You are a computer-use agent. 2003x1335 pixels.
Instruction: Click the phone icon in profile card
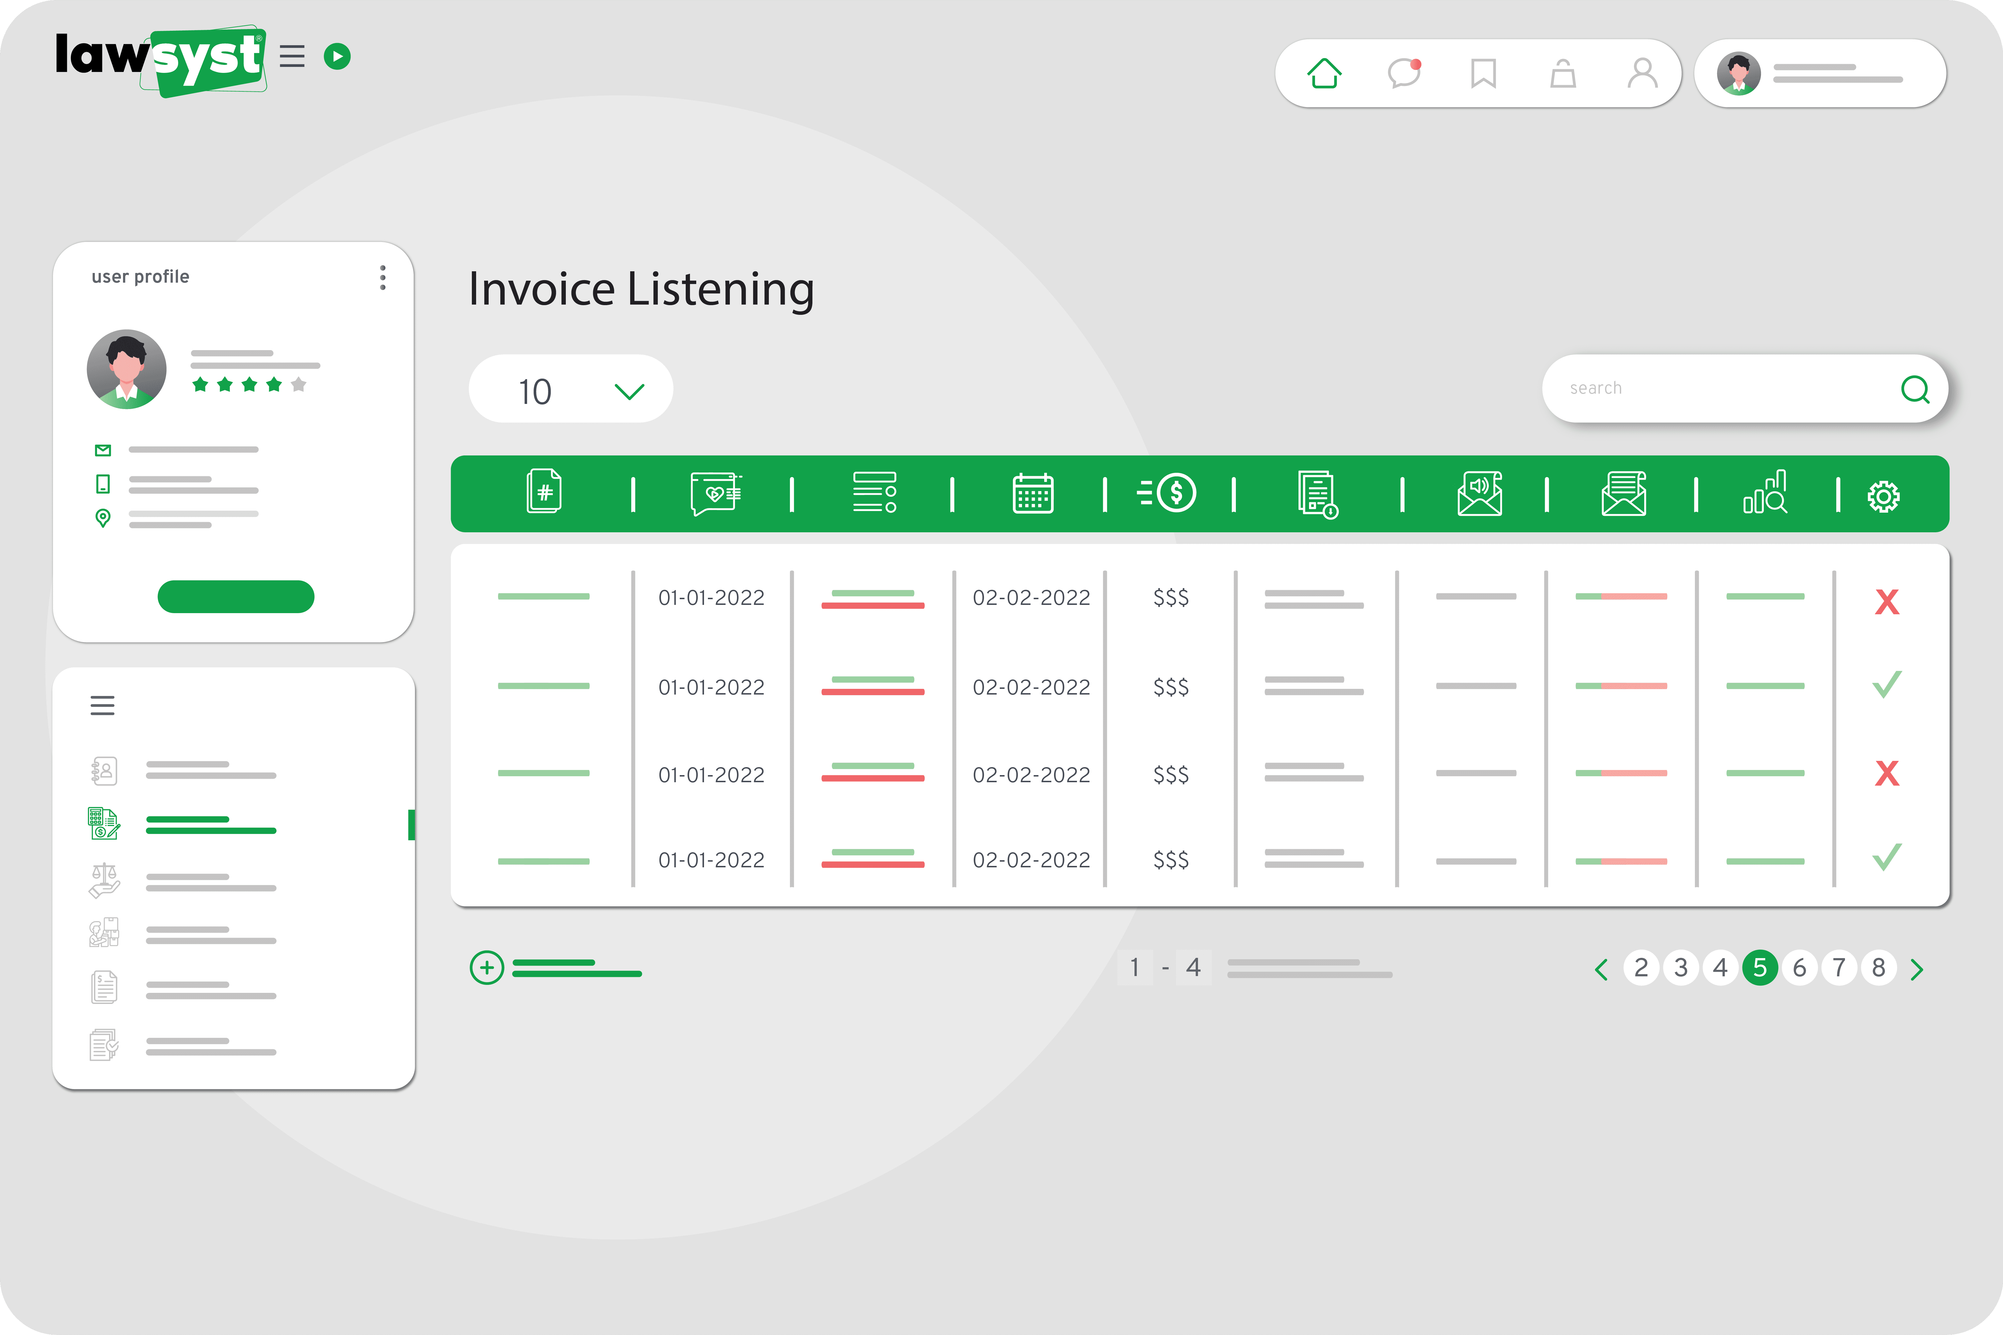103,484
